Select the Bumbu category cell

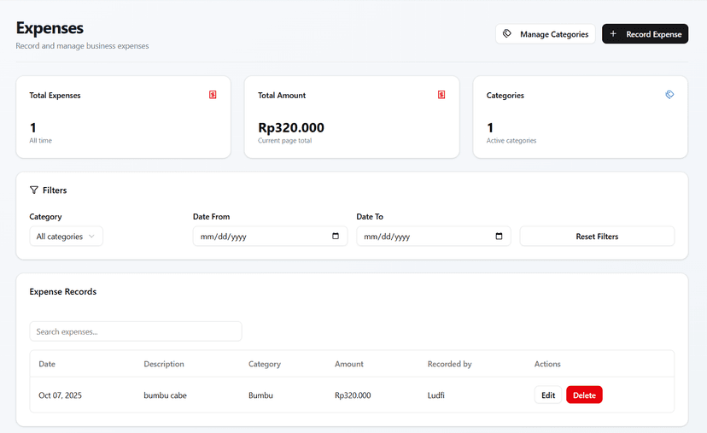[x=260, y=395]
